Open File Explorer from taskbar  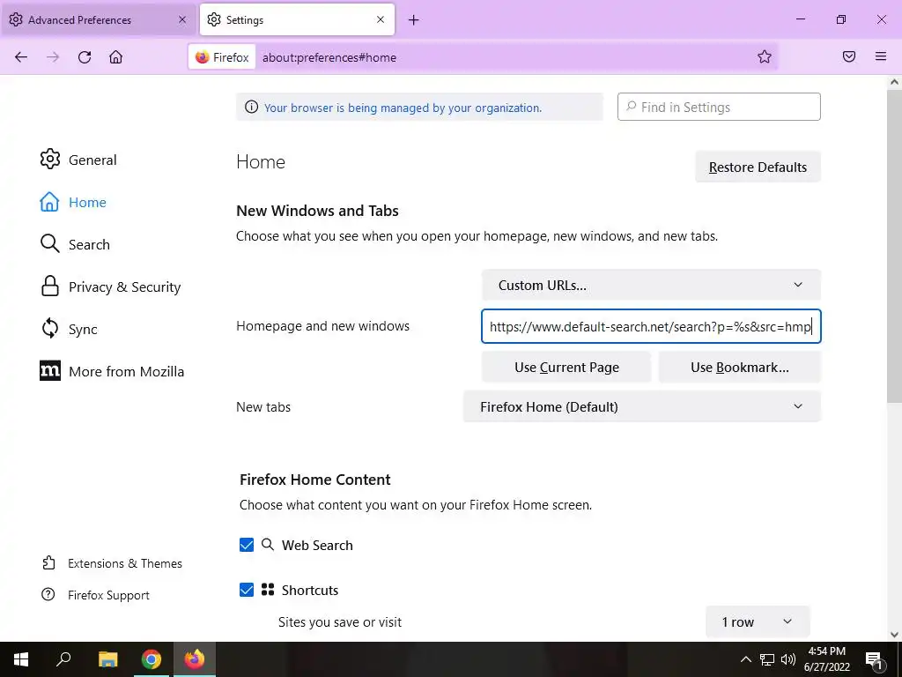pyautogui.click(x=107, y=659)
